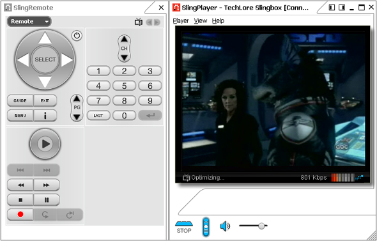The width and height of the screenshot is (377, 241).
Task: Click the page down arrow
Action: pos(77,117)
